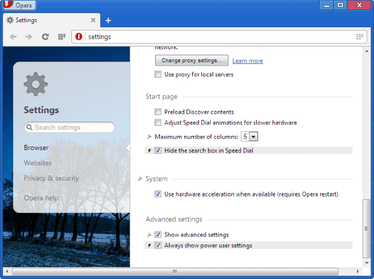This screenshot has width=374, height=279.
Task: Click the vertical scrollbar down arrow
Action: pyautogui.click(x=367, y=263)
